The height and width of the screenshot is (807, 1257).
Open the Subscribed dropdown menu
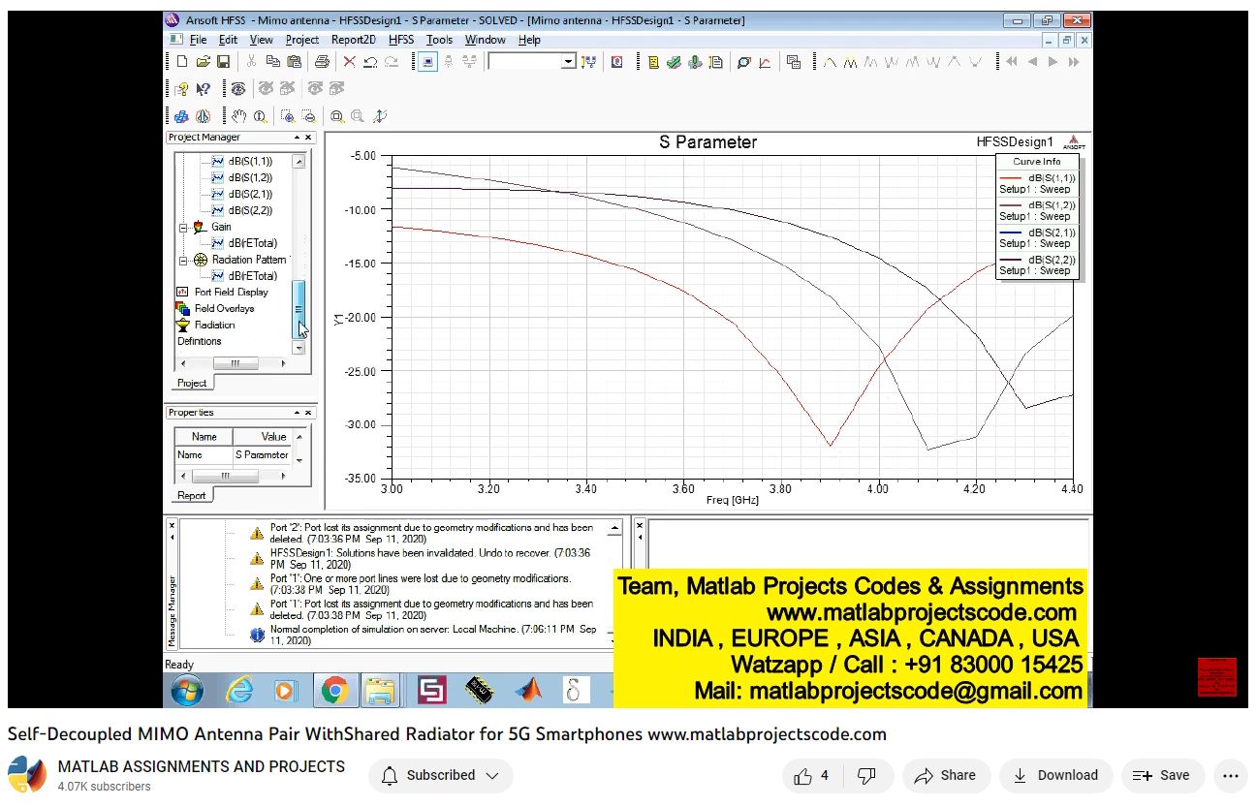tap(441, 775)
